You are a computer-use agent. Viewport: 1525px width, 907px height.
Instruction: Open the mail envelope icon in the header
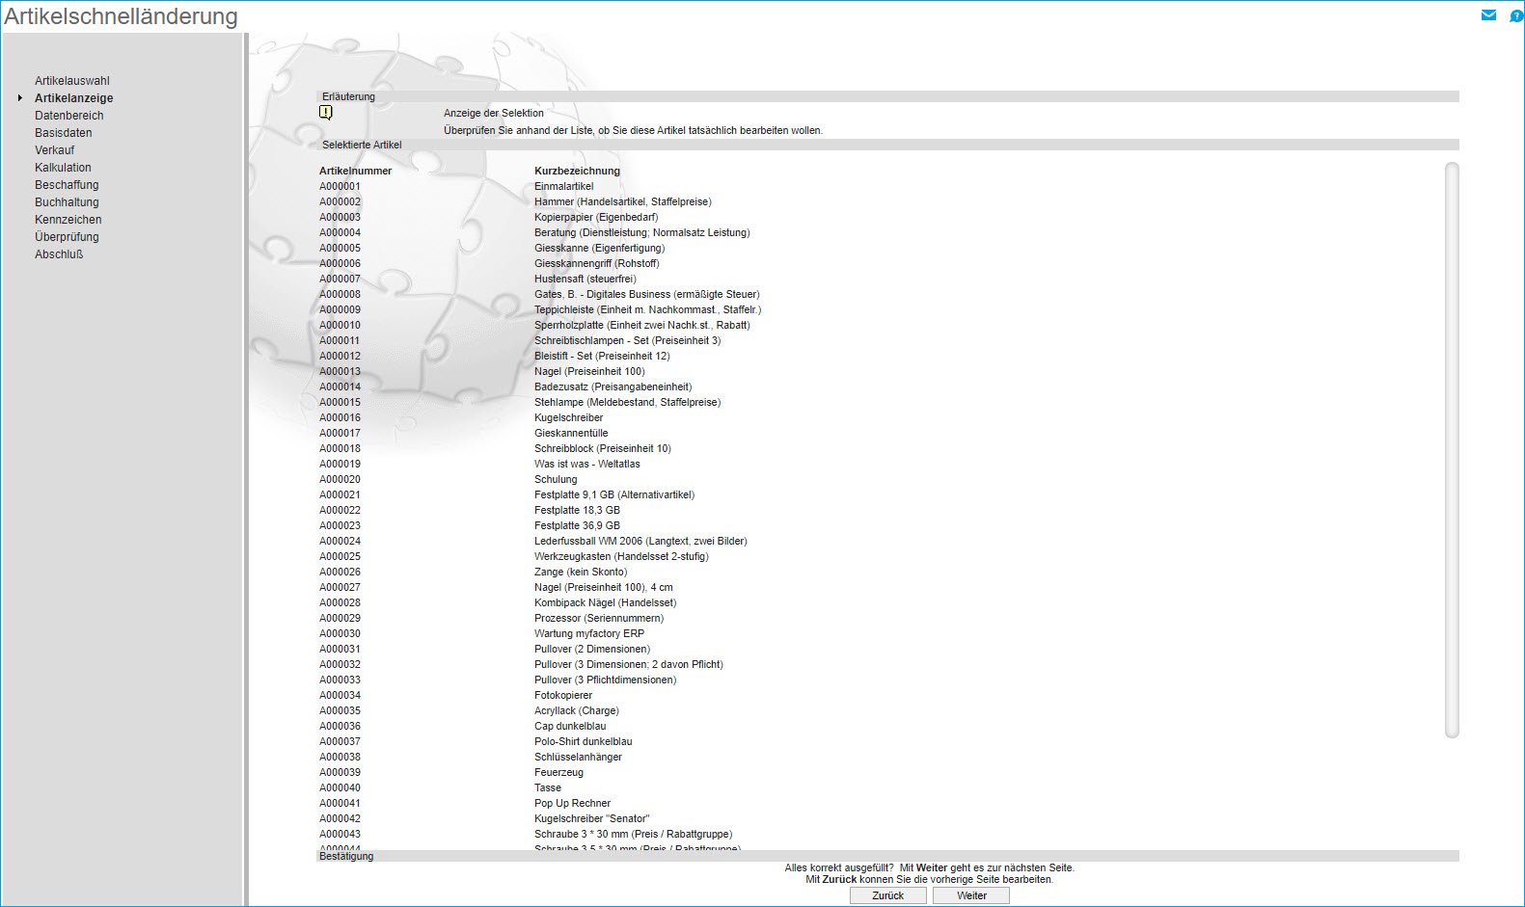click(x=1488, y=15)
